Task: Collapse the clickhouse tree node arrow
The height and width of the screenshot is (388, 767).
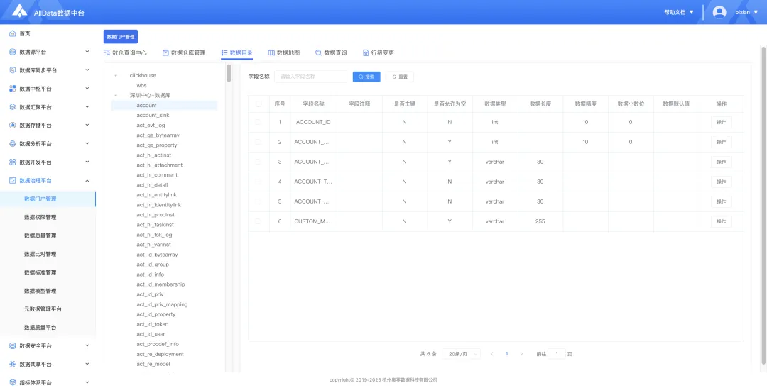Action: pos(116,76)
